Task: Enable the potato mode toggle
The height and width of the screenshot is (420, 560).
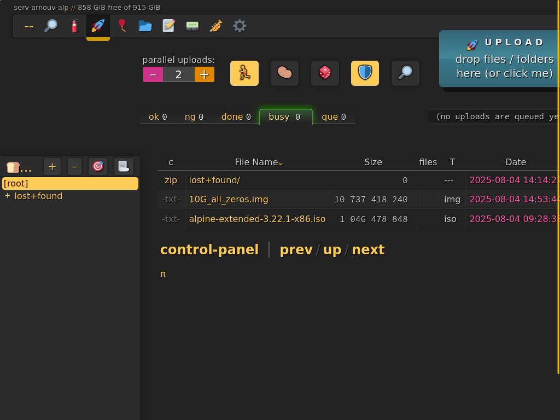Action: [x=284, y=73]
